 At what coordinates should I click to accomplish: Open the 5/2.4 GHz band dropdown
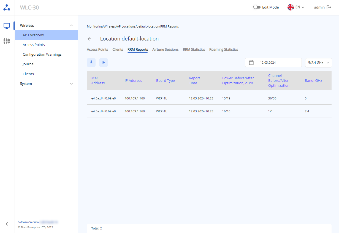click(318, 63)
